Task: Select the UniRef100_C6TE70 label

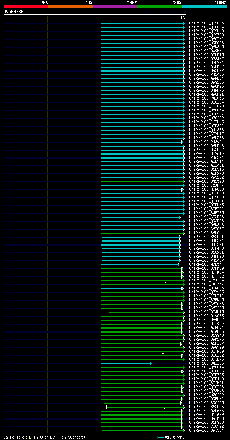Action: (206, 106)
